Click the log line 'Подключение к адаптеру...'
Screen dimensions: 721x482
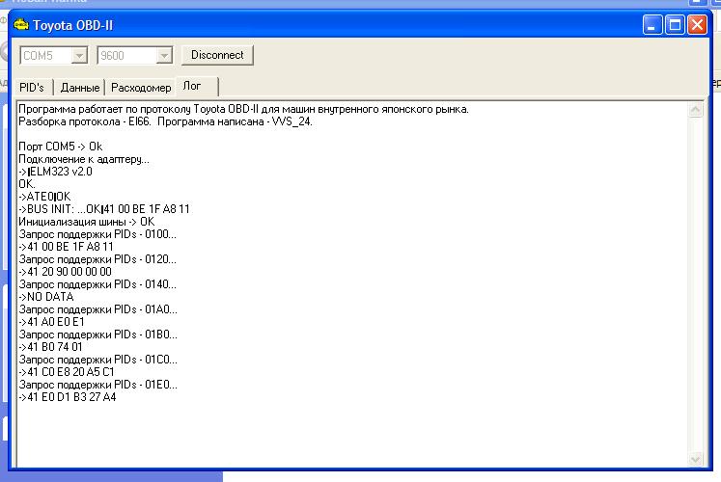[84, 159]
